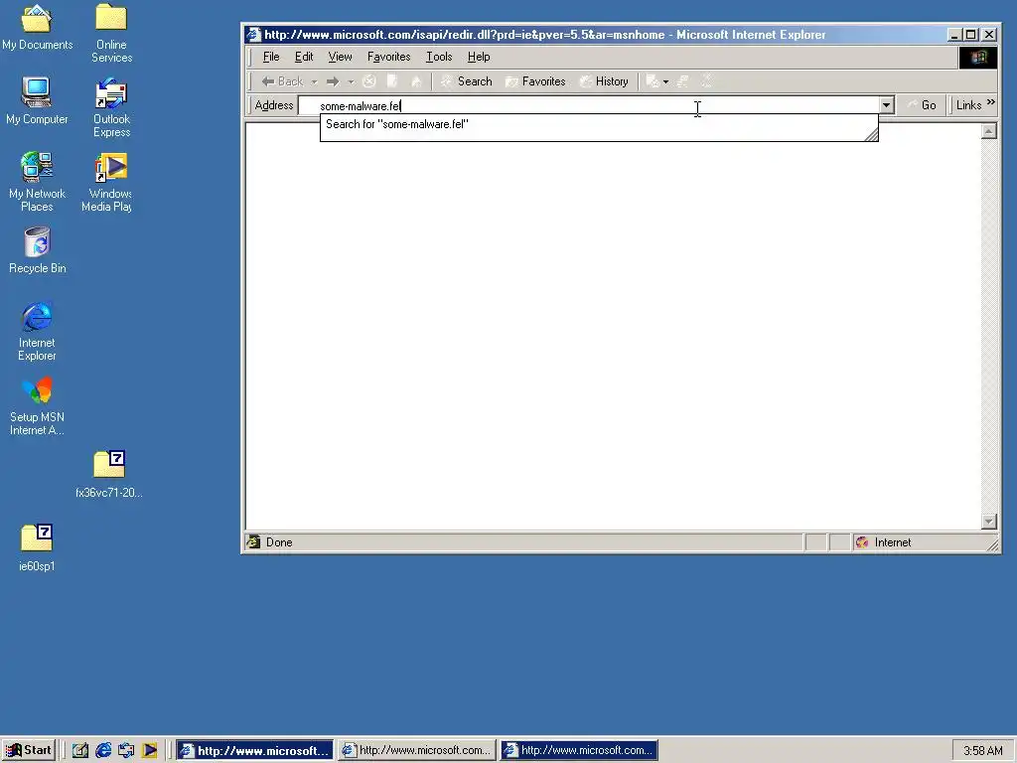Click the Stop toolbar icon

(369, 81)
